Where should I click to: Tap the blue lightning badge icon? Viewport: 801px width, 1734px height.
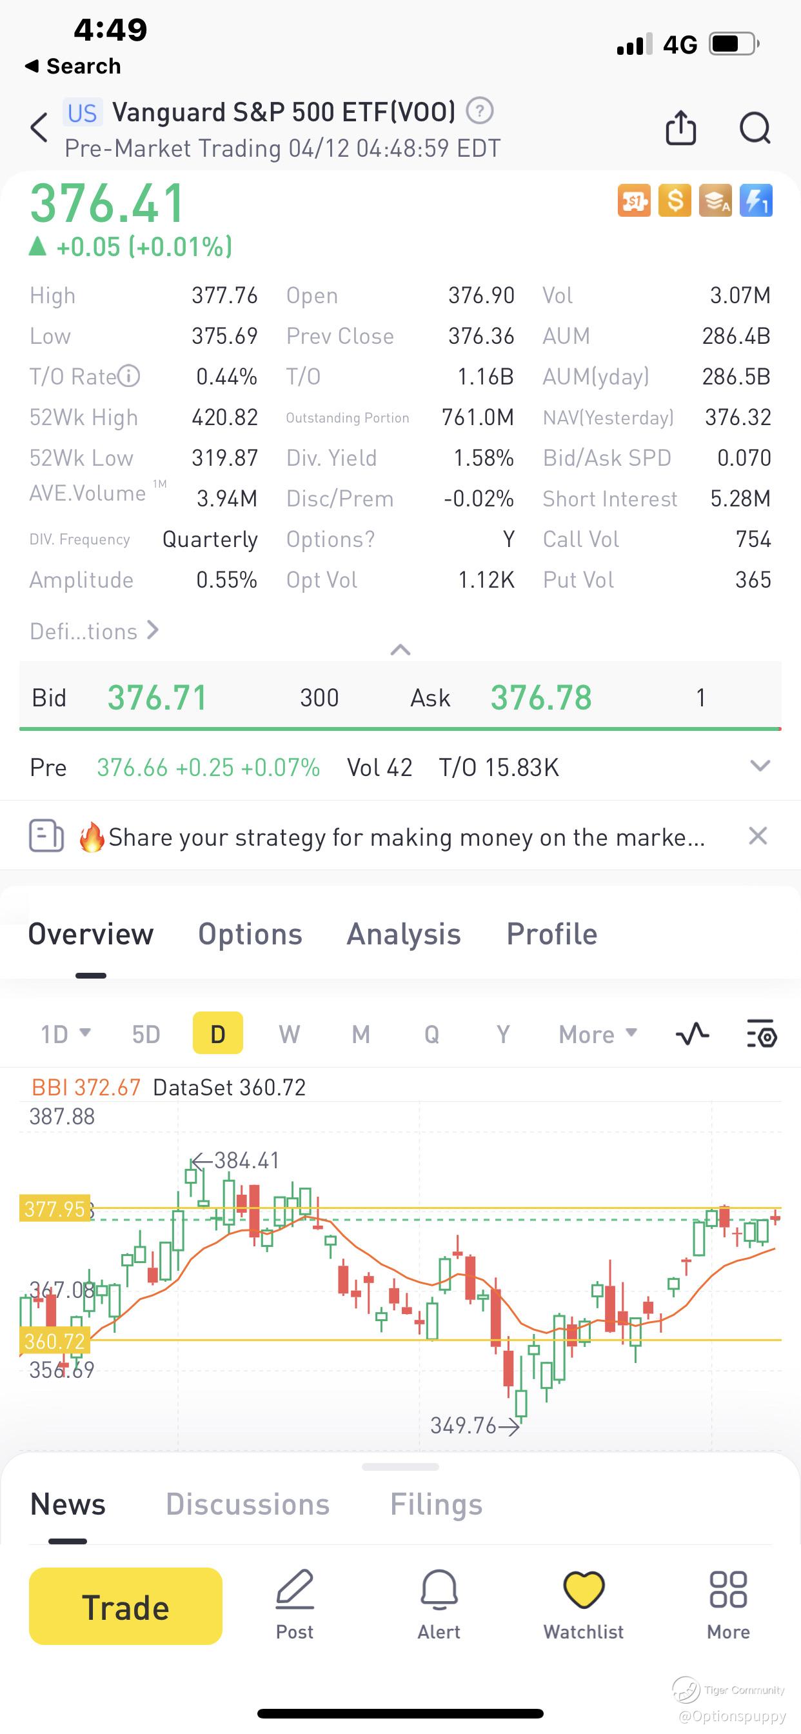point(755,201)
